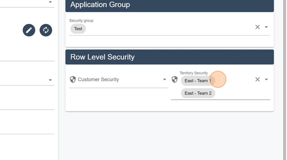Open the Customer Security dropdown arrow

(164, 80)
